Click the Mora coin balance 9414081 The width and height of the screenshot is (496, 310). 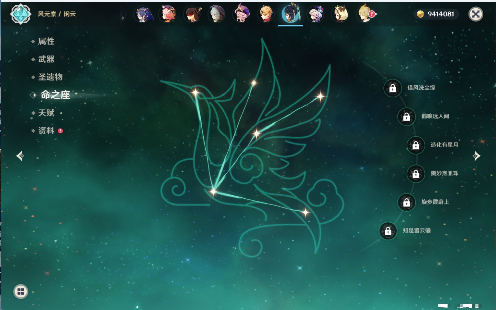[x=436, y=14]
